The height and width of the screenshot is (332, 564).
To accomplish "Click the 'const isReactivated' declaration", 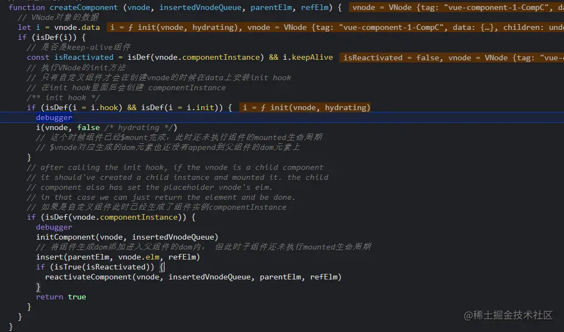I will (180, 57).
